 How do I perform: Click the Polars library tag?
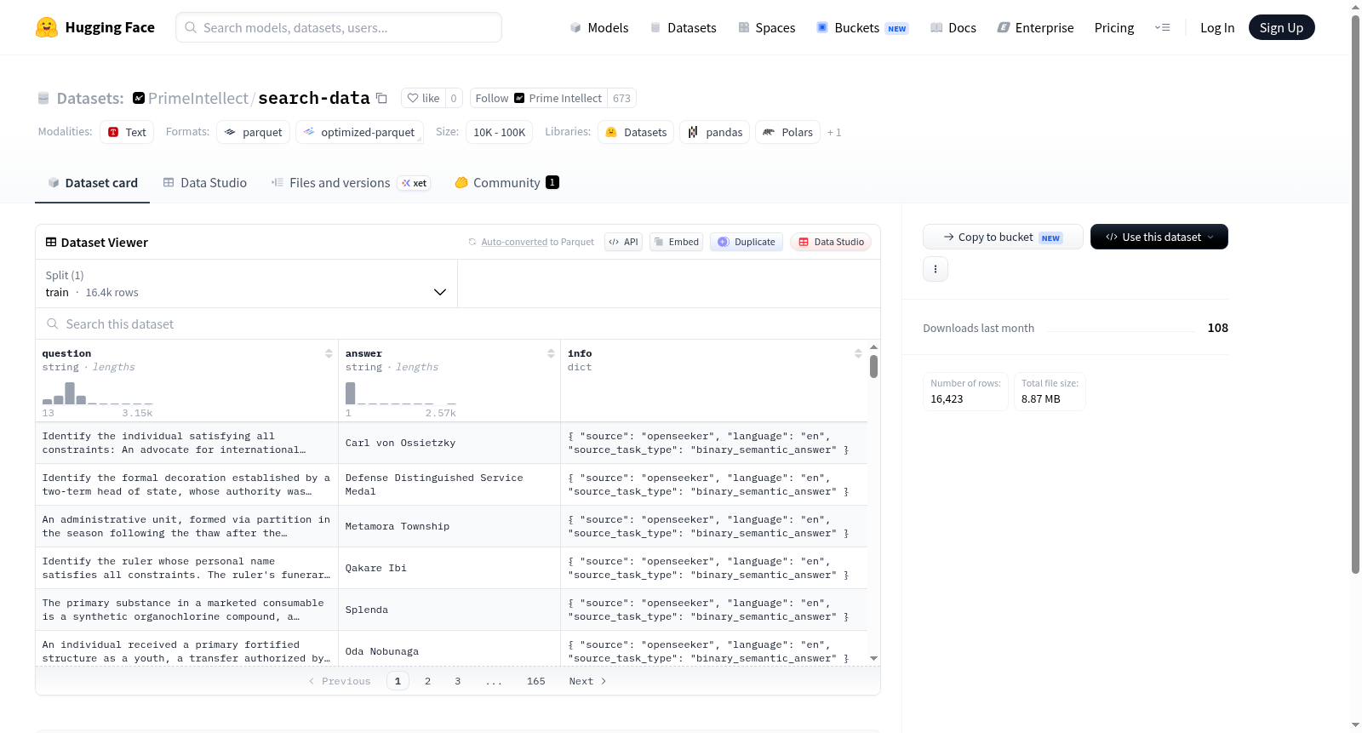point(787,132)
